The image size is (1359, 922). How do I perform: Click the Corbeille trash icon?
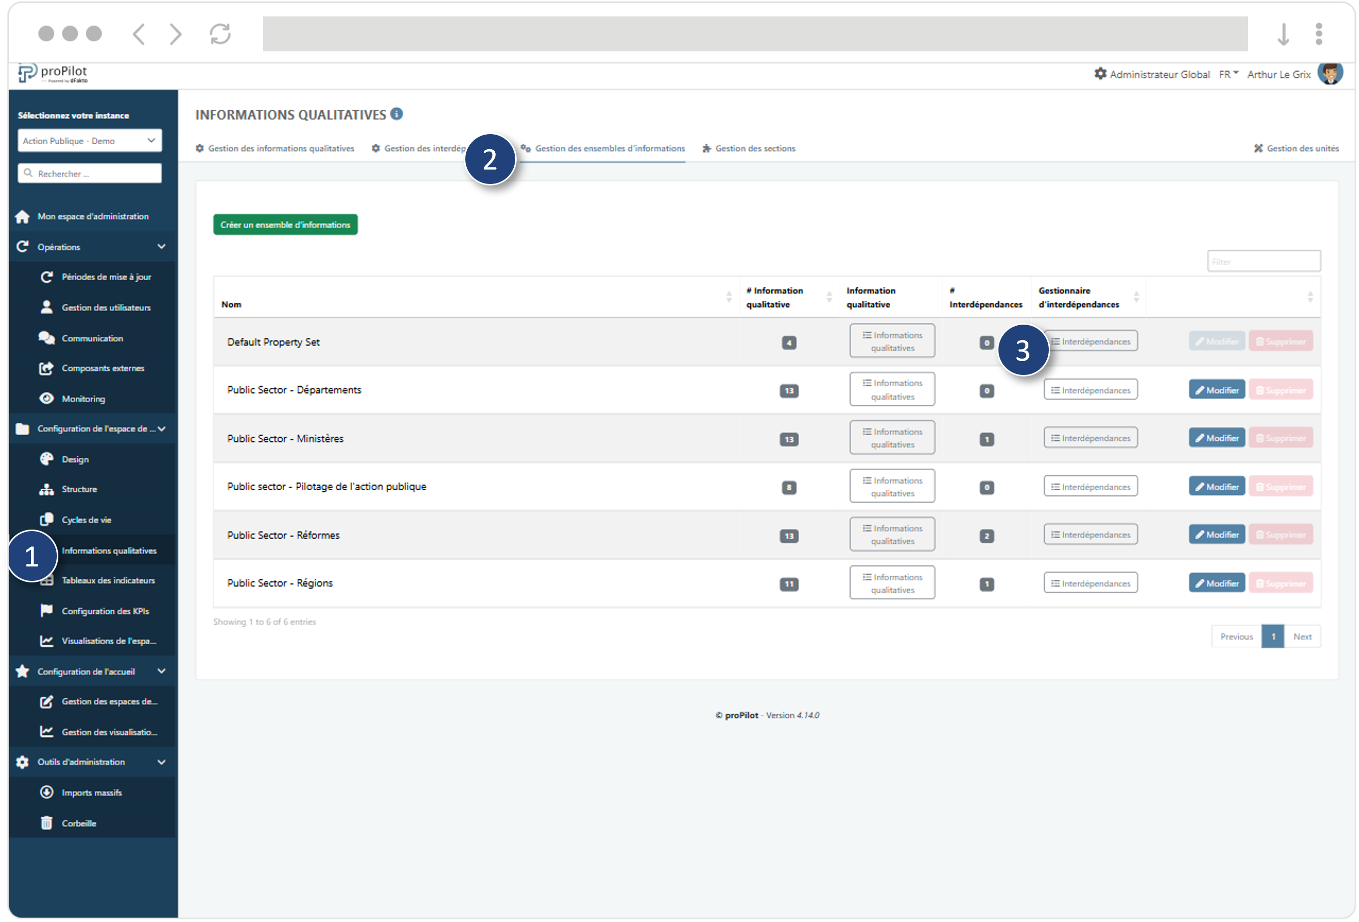pos(47,823)
